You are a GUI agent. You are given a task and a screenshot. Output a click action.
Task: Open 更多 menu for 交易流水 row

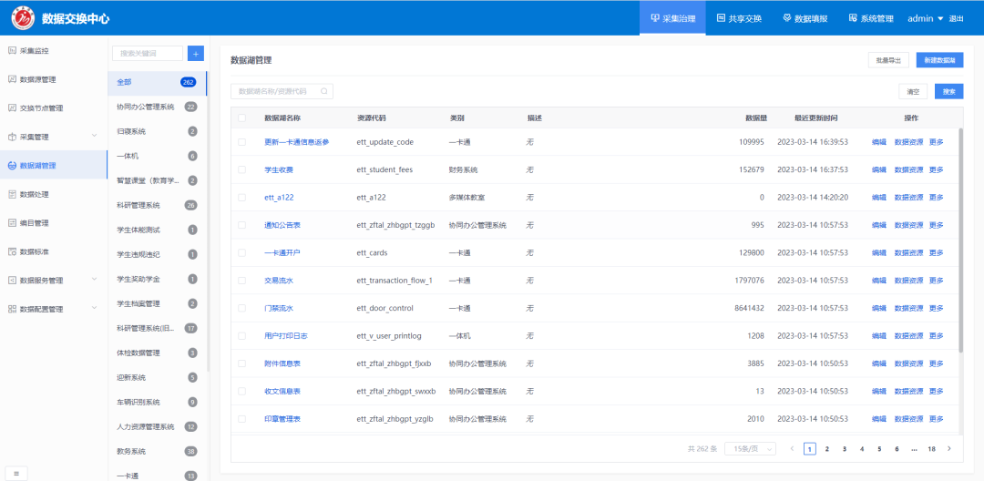pyautogui.click(x=936, y=281)
